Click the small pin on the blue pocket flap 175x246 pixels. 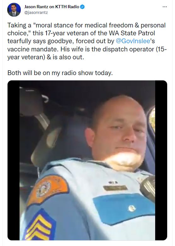132,208
